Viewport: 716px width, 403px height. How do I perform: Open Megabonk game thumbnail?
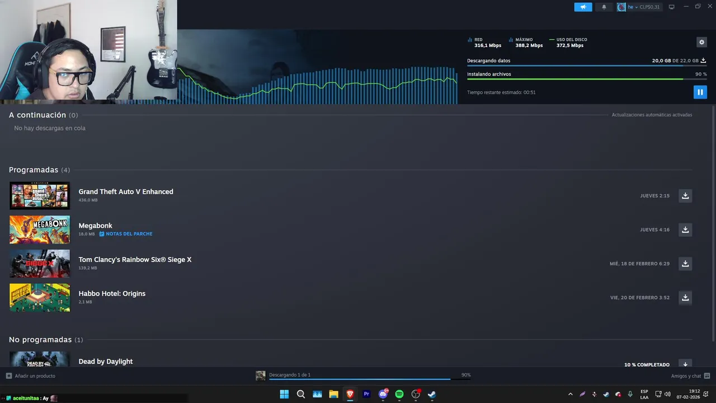(40, 229)
